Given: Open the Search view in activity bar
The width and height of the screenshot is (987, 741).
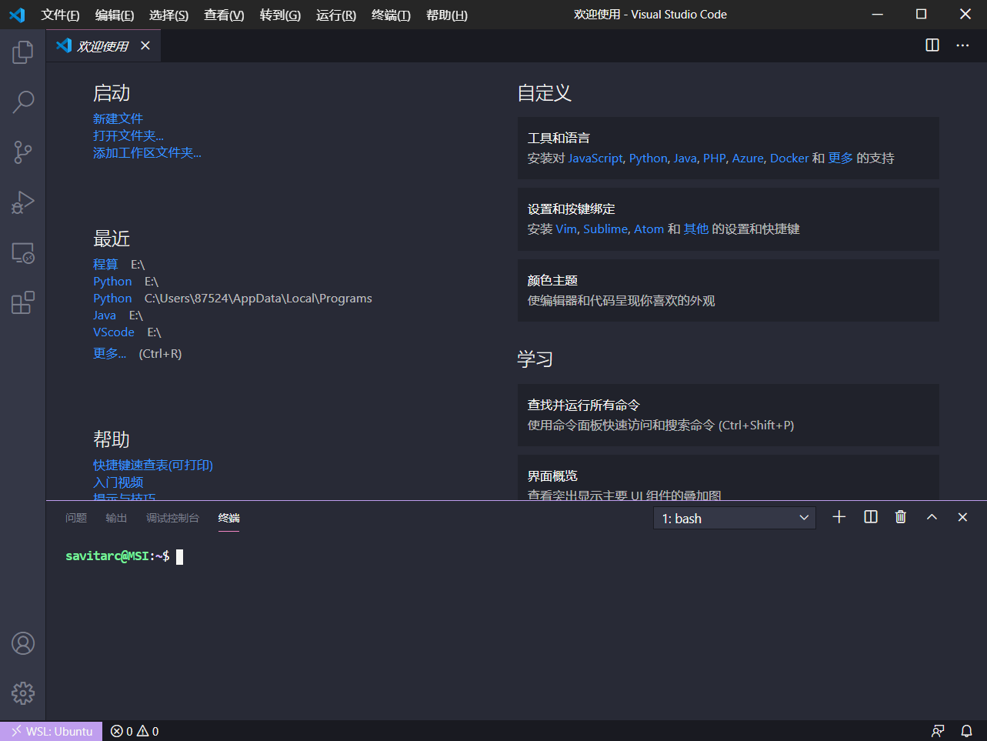Looking at the screenshot, I should coord(23,102).
